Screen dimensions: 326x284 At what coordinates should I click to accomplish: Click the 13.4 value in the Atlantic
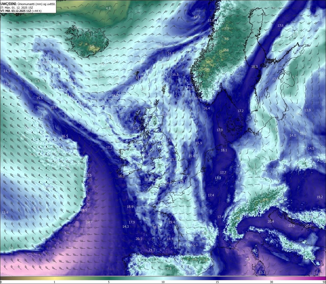(5, 213)
